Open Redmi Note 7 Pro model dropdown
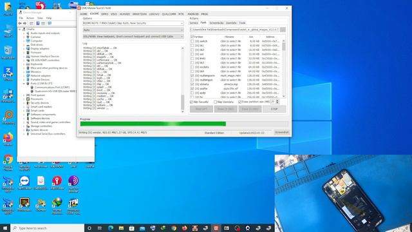412x232 pixels. tap(133, 23)
